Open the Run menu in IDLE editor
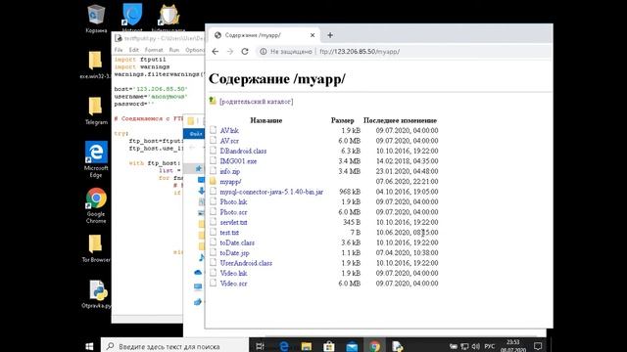627x352 pixels. point(174,50)
